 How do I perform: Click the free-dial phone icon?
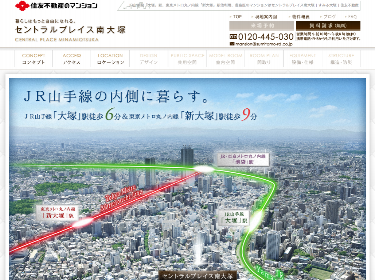(233, 37)
